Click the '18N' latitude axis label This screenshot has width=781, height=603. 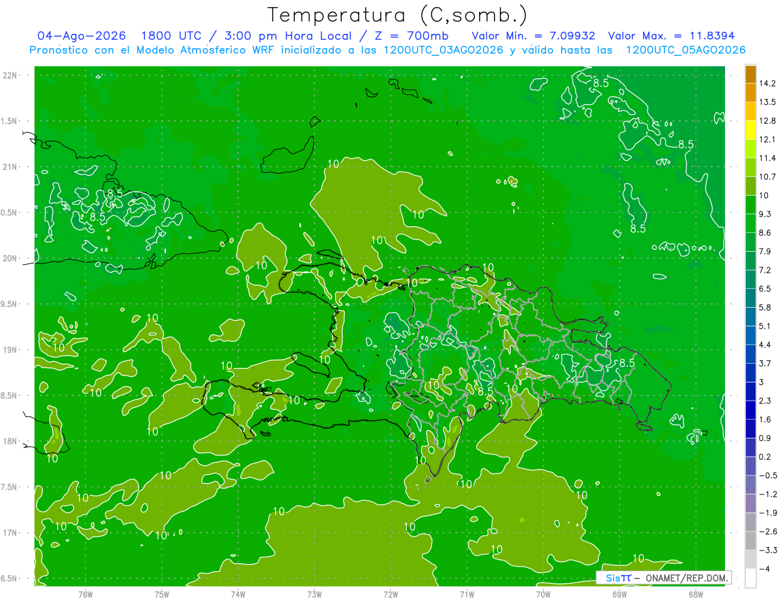10,441
